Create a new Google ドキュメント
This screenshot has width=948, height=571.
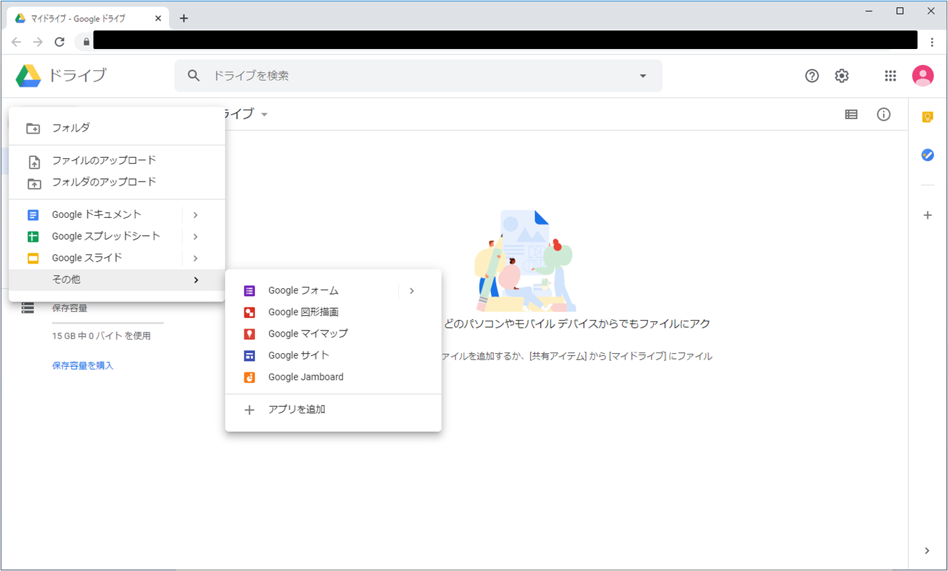point(96,215)
